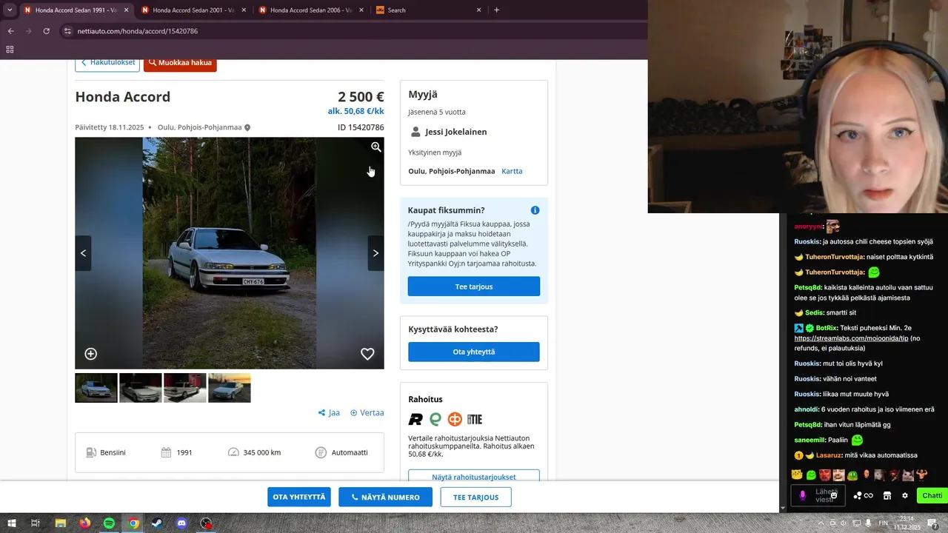The height and width of the screenshot is (533, 948).
Task: Click the first black financing partner logo
Action: tap(415, 420)
